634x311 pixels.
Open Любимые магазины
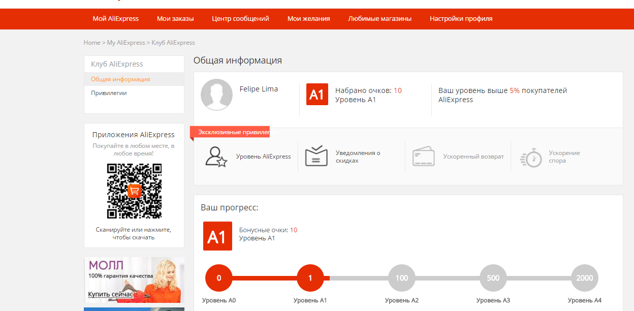pos(379,19)
